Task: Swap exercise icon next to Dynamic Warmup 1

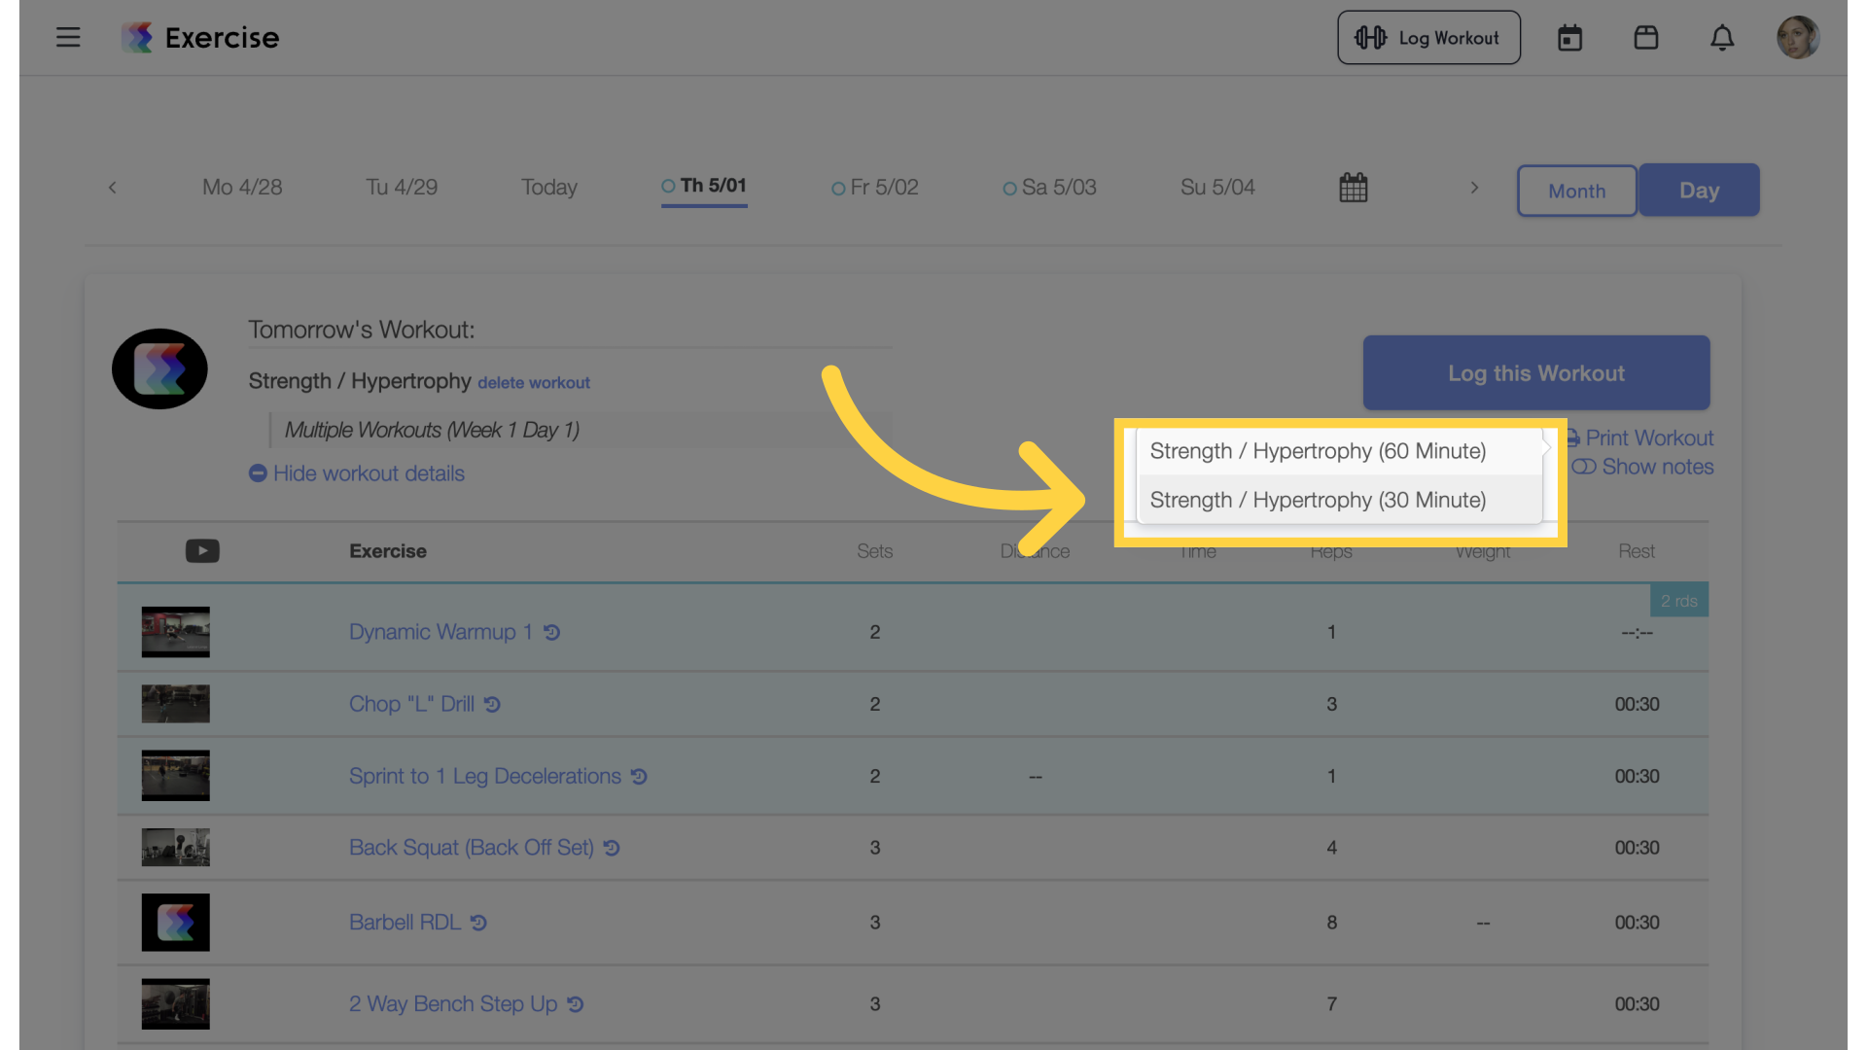Action: (x=552, y=633)
